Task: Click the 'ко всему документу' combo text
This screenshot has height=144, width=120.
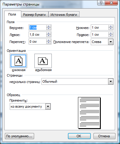Action: [26, 106]
